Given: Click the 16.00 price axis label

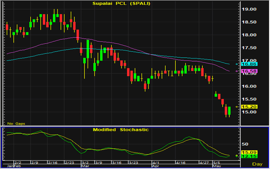Looking at the screenshot, I should click(249, 86).
